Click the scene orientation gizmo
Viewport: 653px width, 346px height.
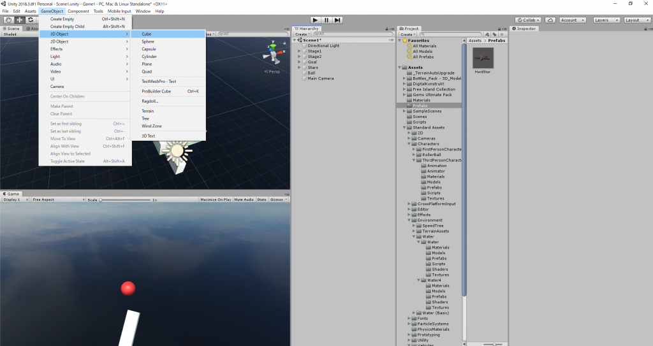[274, 54]
